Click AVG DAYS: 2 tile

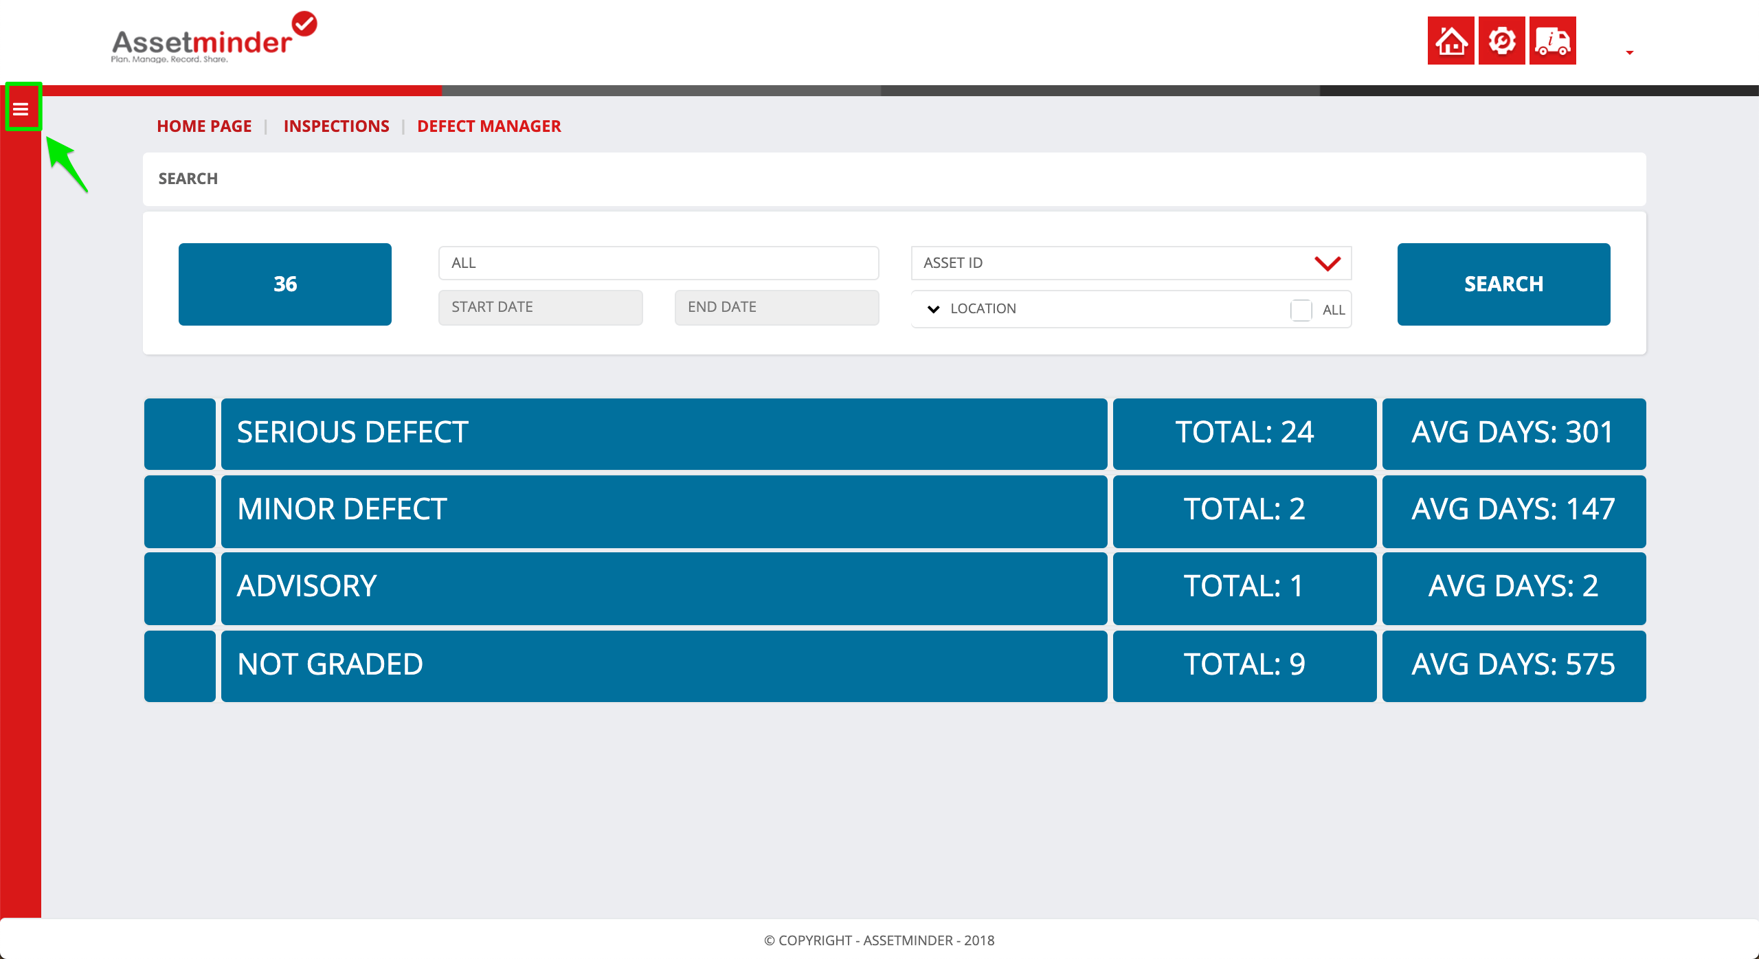point(1514,588)
